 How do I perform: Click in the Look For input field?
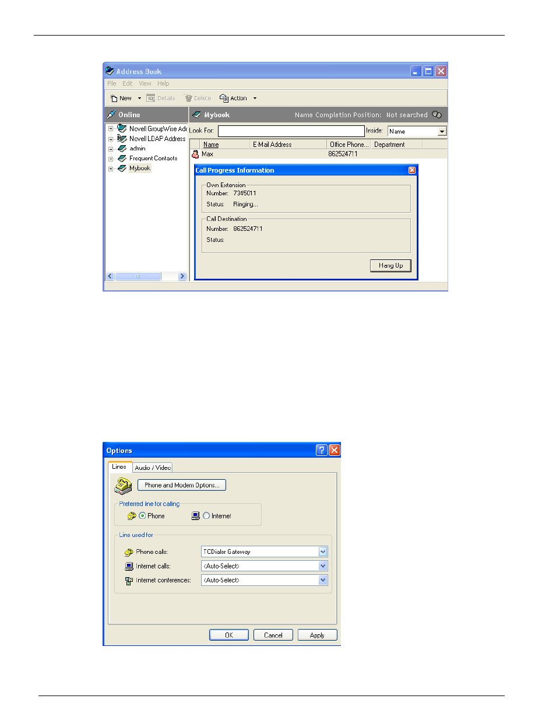(291, 131)
